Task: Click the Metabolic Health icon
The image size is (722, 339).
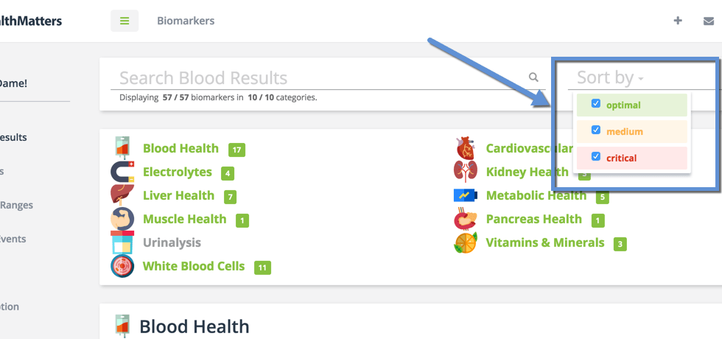Action: point(466,195)
